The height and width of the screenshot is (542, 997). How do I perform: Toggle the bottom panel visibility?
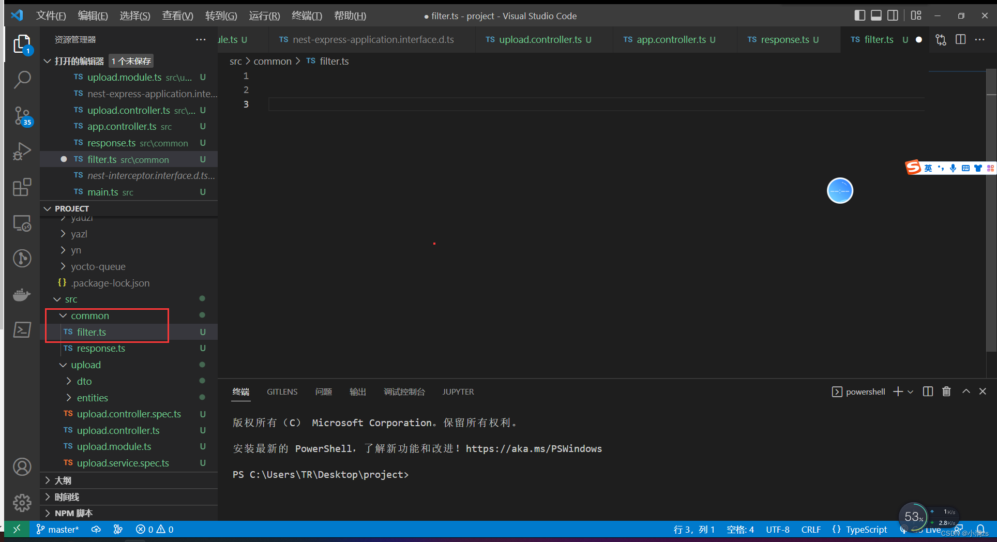pos(876,16)
